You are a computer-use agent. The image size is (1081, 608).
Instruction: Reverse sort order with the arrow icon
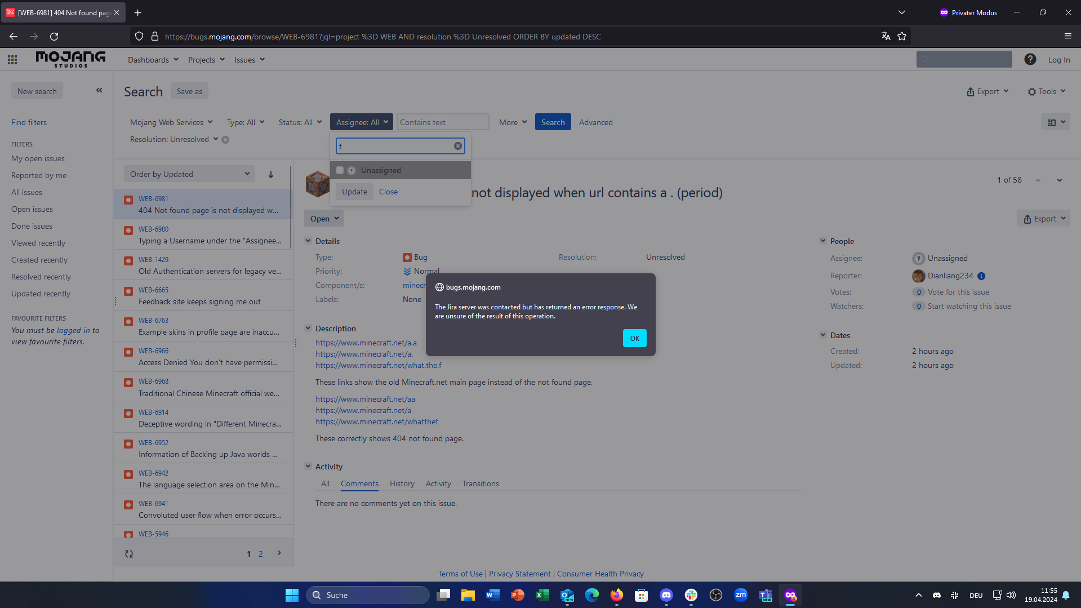click(x=271, y=175)
